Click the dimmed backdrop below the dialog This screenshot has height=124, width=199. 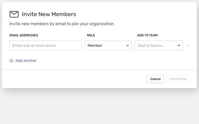coord(99,107)
